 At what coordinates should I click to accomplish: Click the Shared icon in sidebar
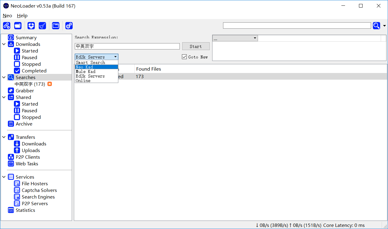[11, 97]
